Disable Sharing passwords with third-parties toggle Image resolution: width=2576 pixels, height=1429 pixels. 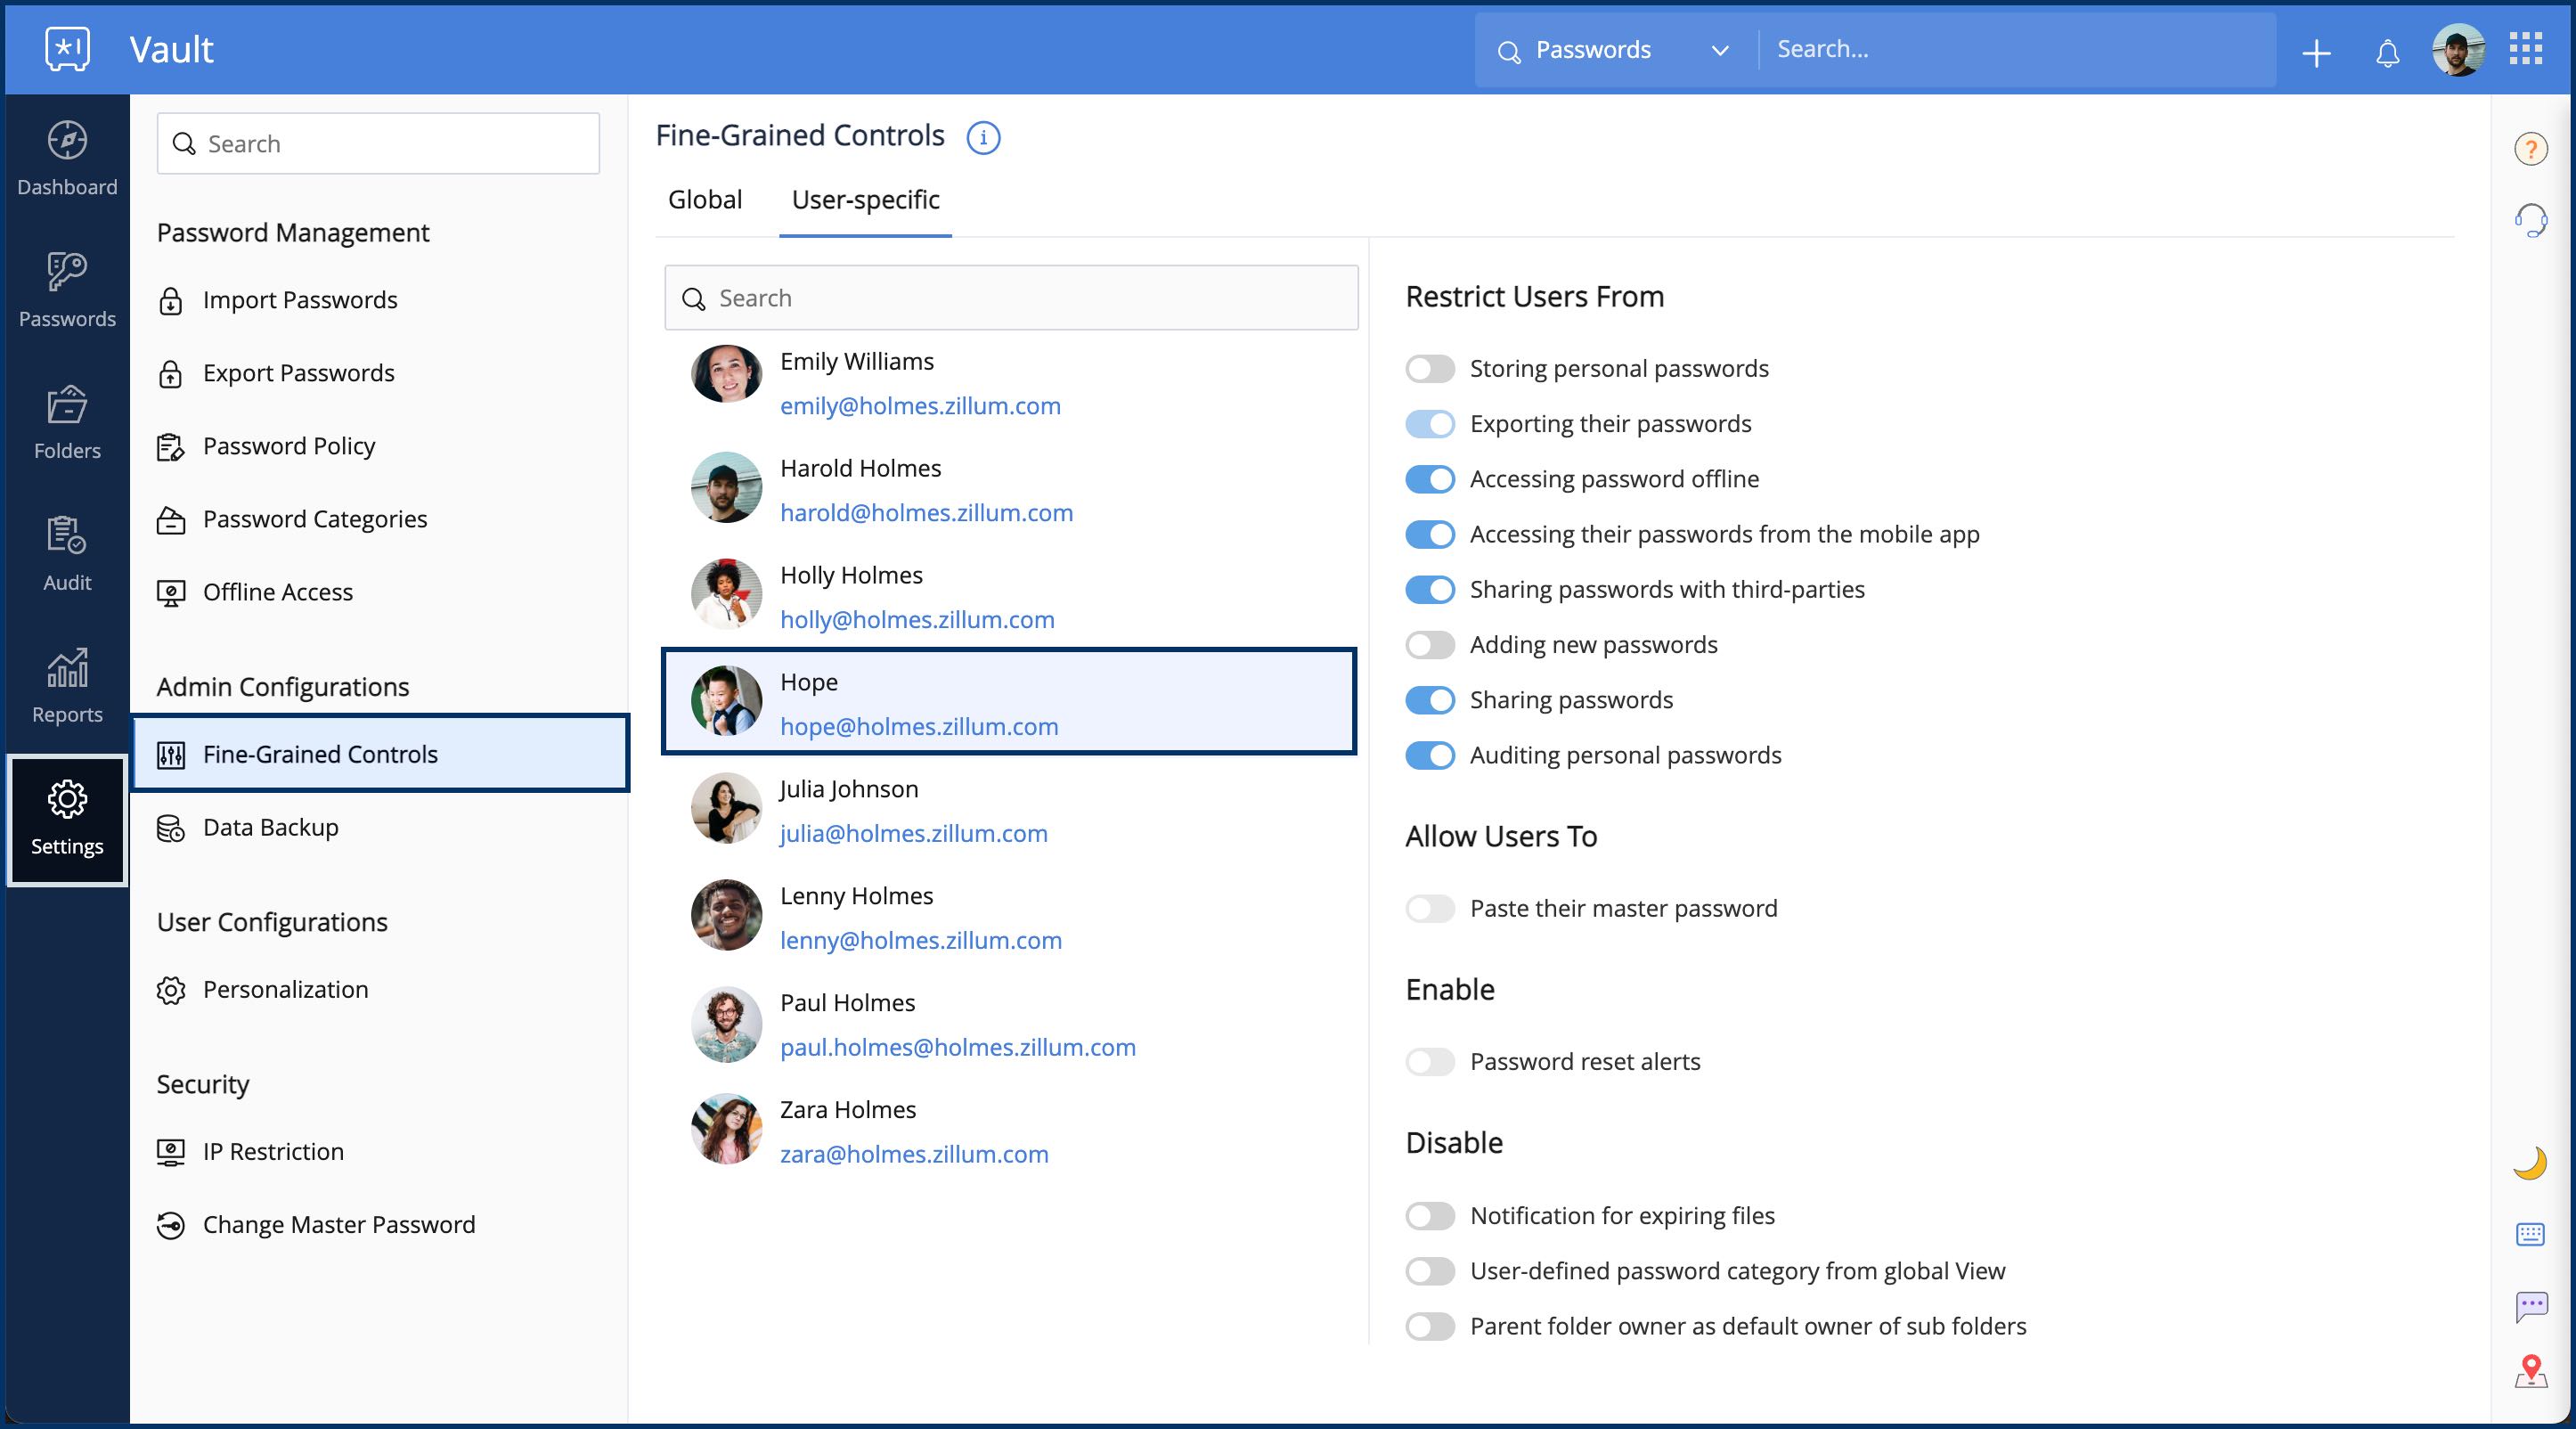point(1430,590)
